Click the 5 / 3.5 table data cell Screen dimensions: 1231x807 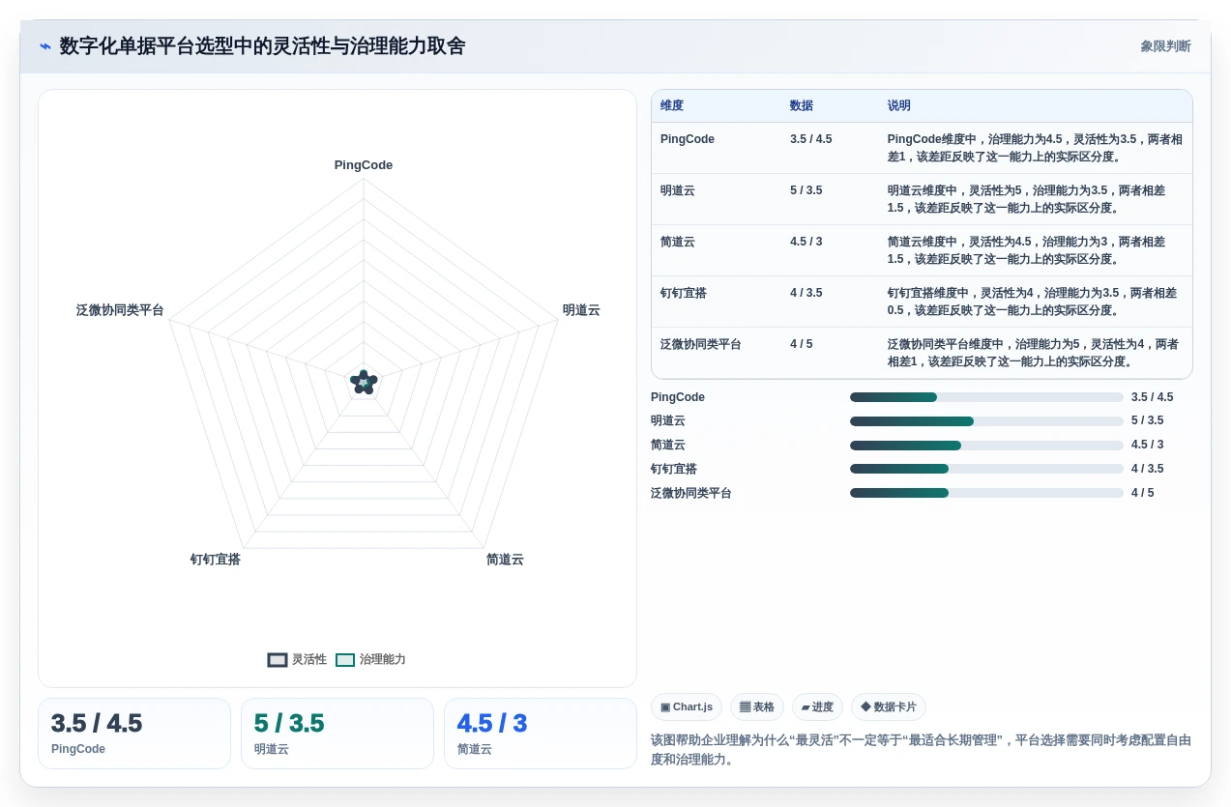(x=830, y=199)
